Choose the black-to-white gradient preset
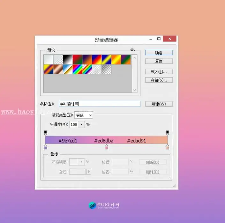The width and height of the screenshot is (225, 223). (x=68, y=60)
